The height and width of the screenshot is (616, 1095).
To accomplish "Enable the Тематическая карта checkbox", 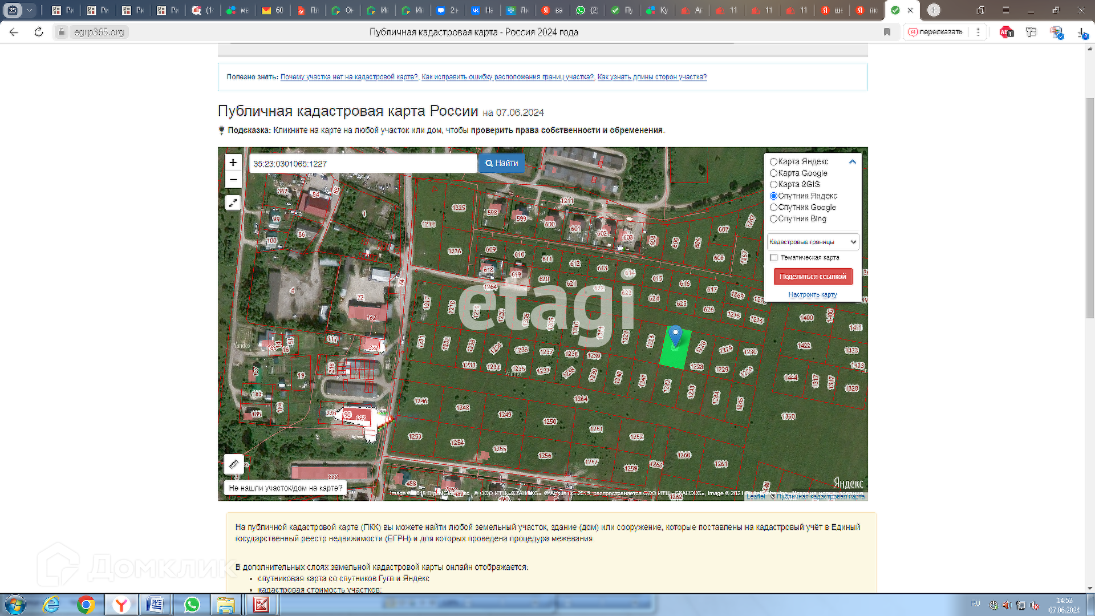I will pos(774,258).
